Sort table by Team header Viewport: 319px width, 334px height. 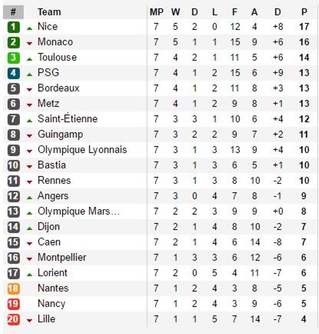pos(50,12)
